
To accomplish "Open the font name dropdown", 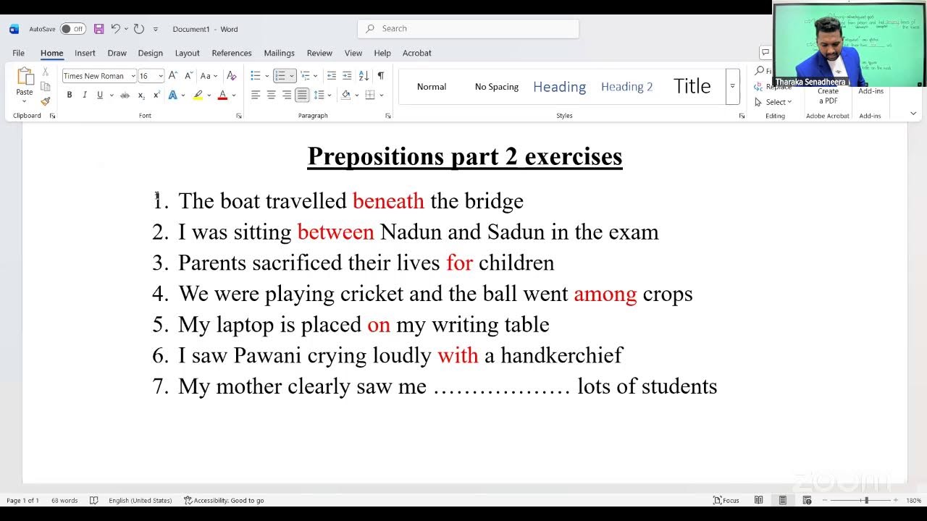I will pos(133,76).
